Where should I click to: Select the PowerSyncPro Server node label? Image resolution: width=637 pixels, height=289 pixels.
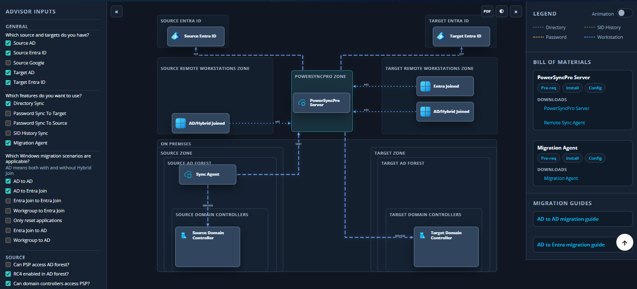[324, 103]
